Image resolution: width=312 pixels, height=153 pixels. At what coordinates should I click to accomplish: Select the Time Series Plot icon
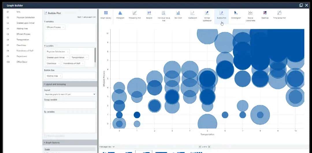(x=279, y=14)
